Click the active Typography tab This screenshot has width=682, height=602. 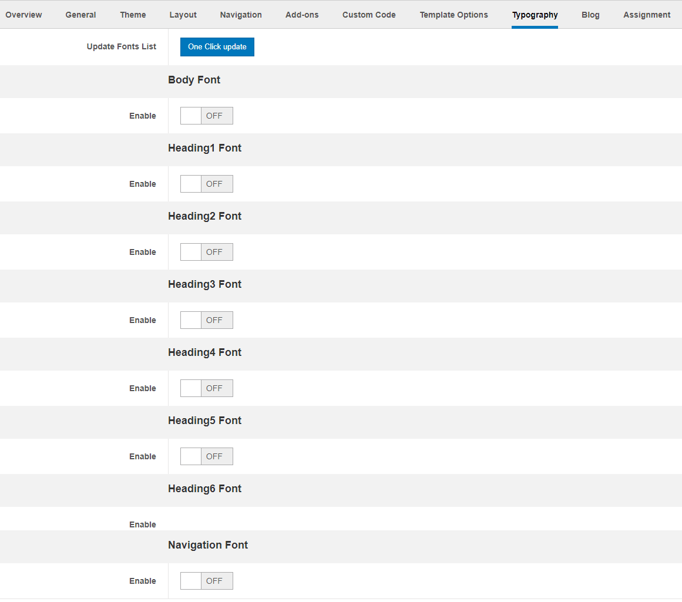(535, 15)
